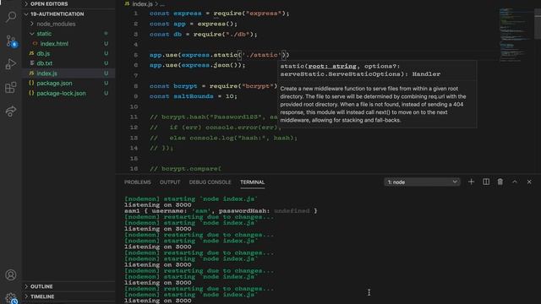Screen dimensions: 541x304
Task: Open the Run and Debug view
Action: point(11,64)
